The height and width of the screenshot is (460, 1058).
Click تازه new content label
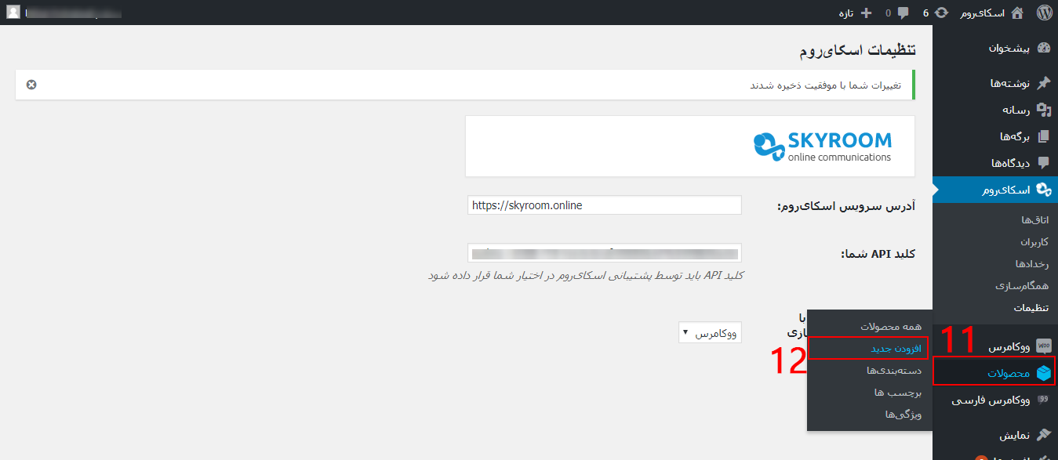tap(845, 13)
